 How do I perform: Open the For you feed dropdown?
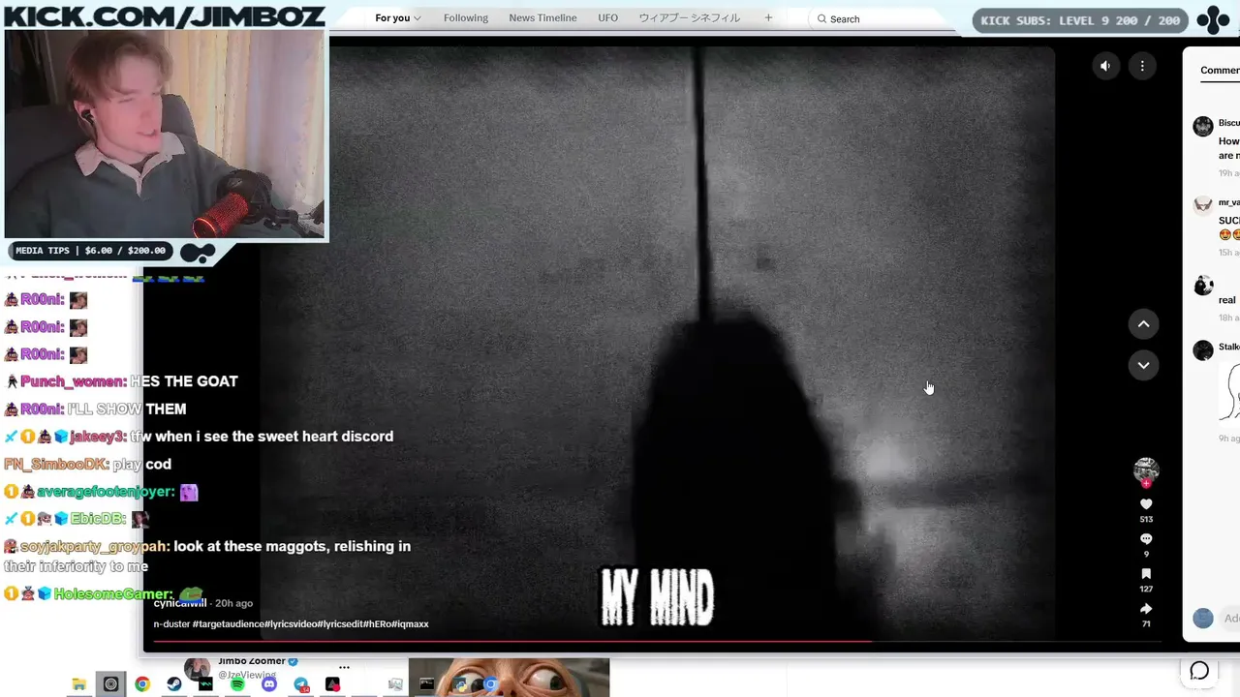click(397, 18)
